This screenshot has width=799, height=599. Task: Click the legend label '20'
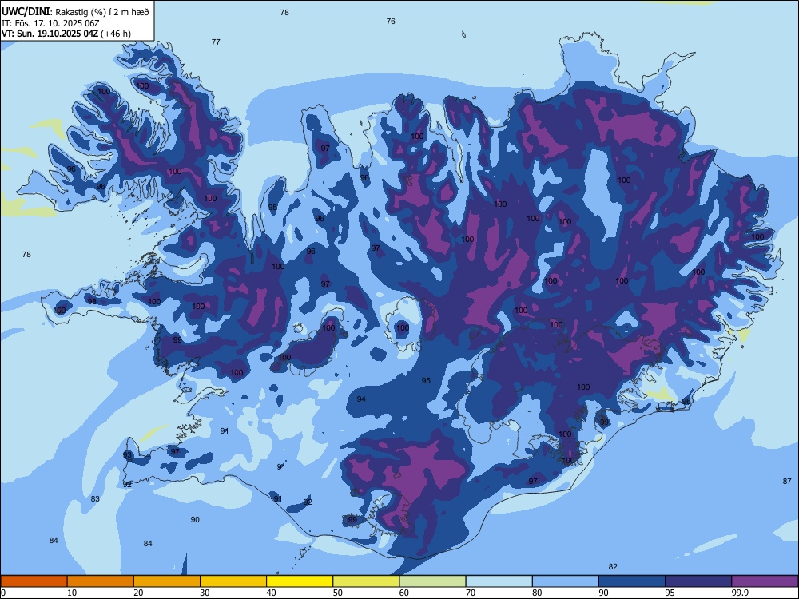click(138, 593)
